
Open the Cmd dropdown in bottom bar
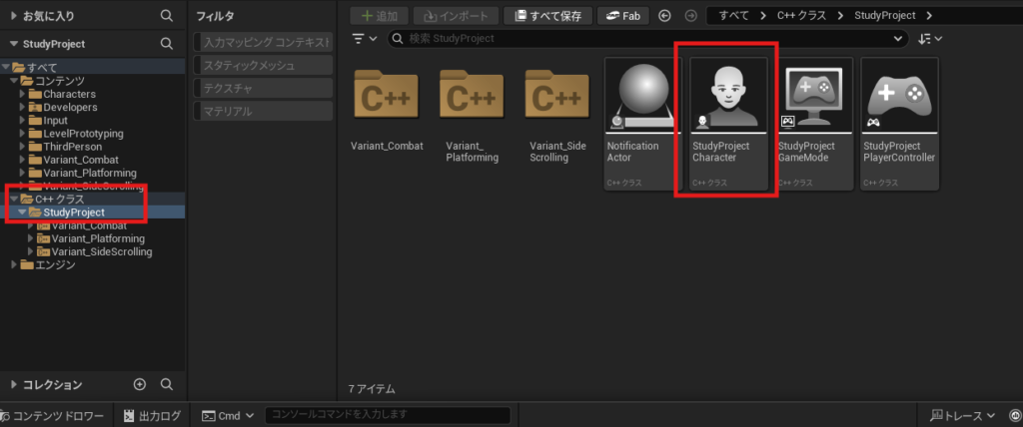[x=228, y=415]
